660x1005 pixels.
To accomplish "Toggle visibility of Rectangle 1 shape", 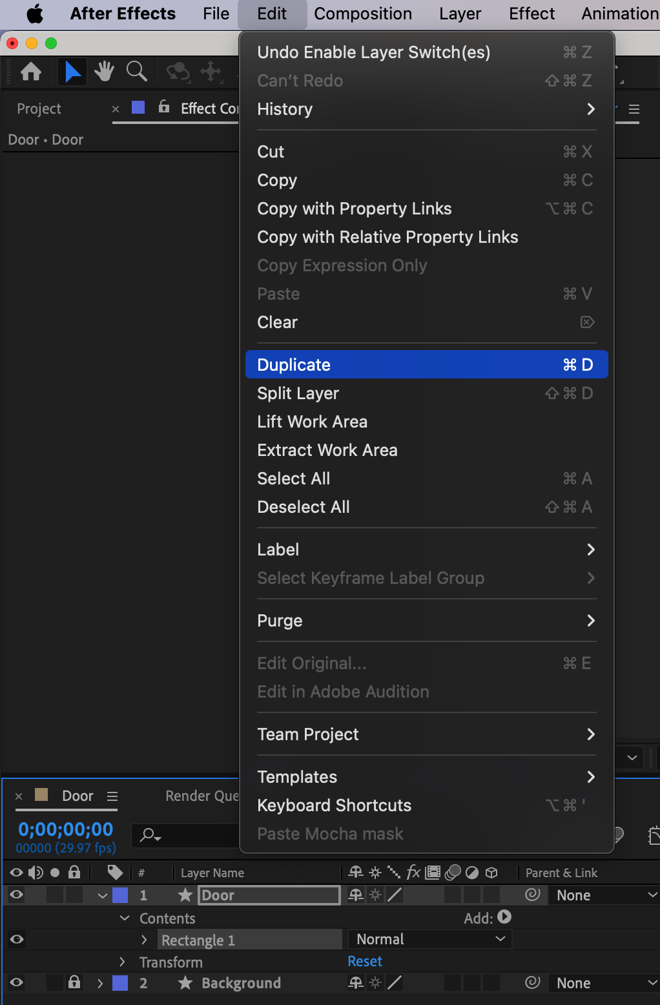I will tap(17, 939).
